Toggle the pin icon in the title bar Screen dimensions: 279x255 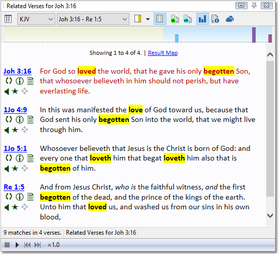[x=254, y=6]
